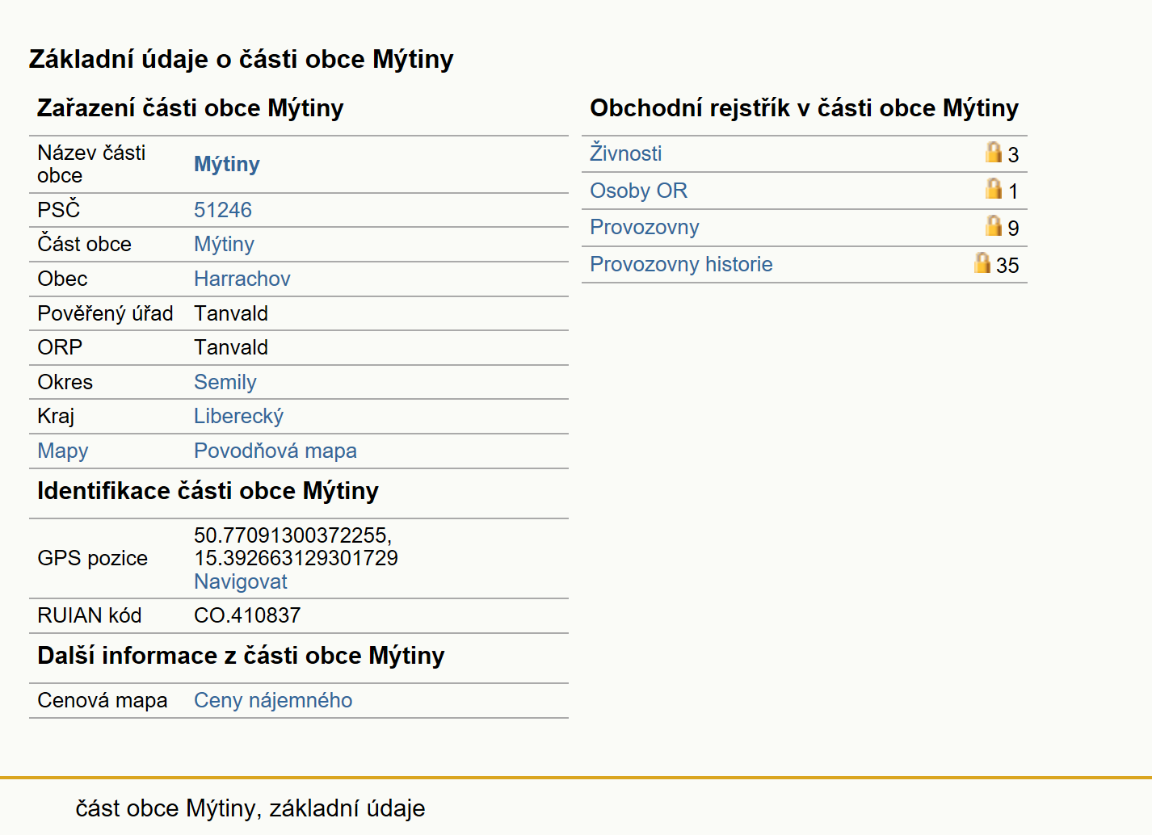Open Mýtiny link in Část obce row
This screenshot has width=1152, height=835.
tap(224, 244)
